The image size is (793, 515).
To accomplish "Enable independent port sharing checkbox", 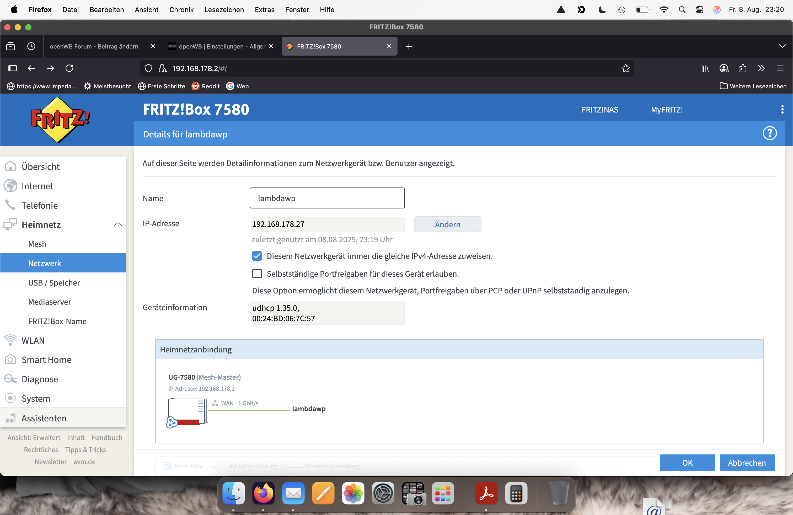I will click(257, 273).
